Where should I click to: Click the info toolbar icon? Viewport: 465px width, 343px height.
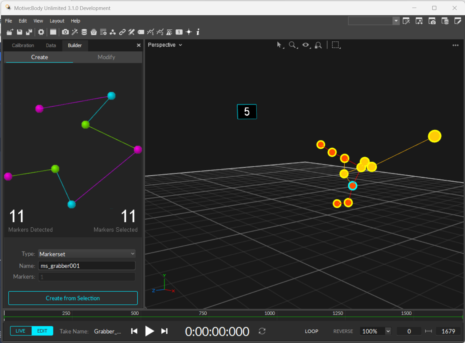(x=198, y=32)
